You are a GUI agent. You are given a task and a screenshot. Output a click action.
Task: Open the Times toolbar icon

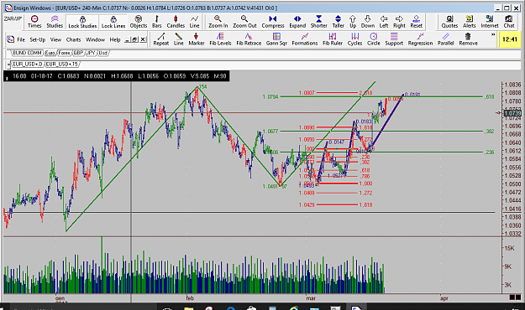point(34,22)
